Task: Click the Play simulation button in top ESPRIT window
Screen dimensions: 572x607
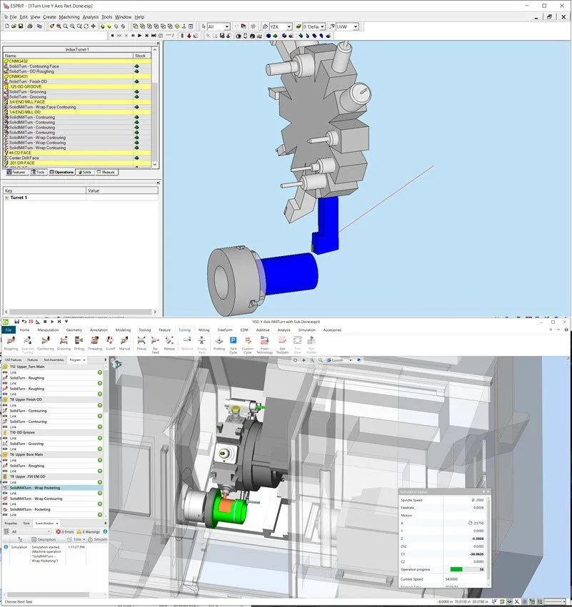Action: (x=140, y=36)
